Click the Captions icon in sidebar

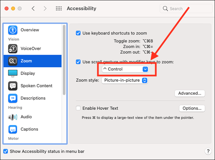[x=13, y=129]
